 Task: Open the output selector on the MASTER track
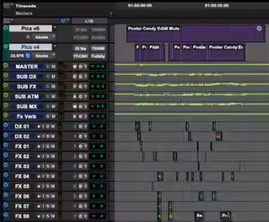tap(80, 67)
